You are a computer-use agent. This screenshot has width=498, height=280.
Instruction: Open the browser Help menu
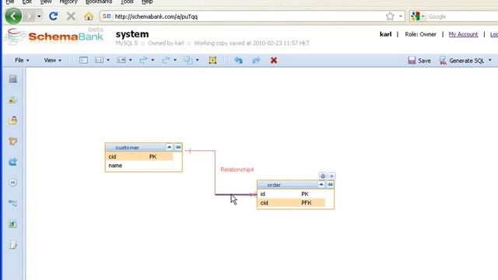pos(147,2)
